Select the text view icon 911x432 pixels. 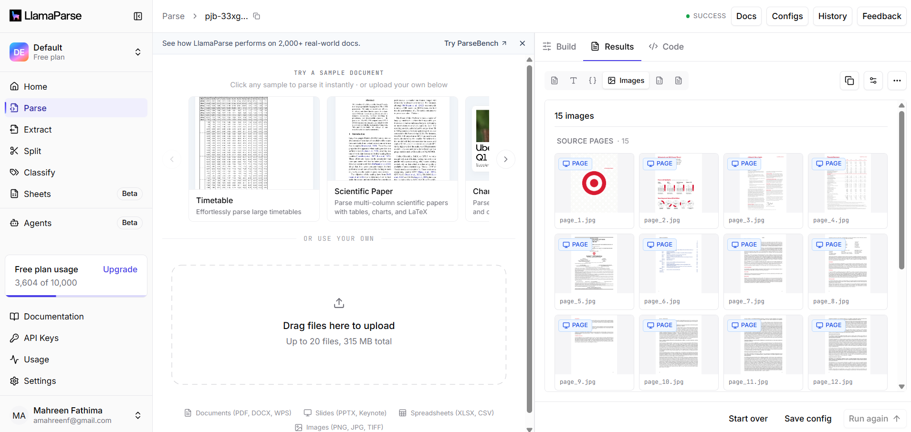pyautogui.click(x=574, y=81)
